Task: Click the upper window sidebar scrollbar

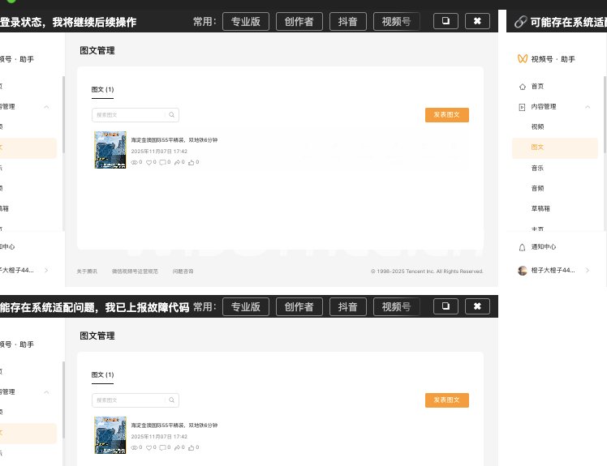Action: [63, 114]
